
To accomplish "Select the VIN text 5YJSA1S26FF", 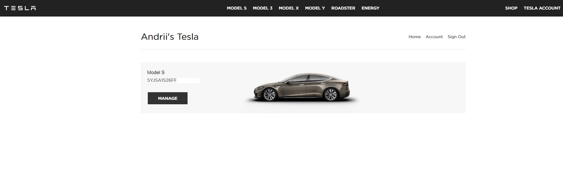I will 162,80.
